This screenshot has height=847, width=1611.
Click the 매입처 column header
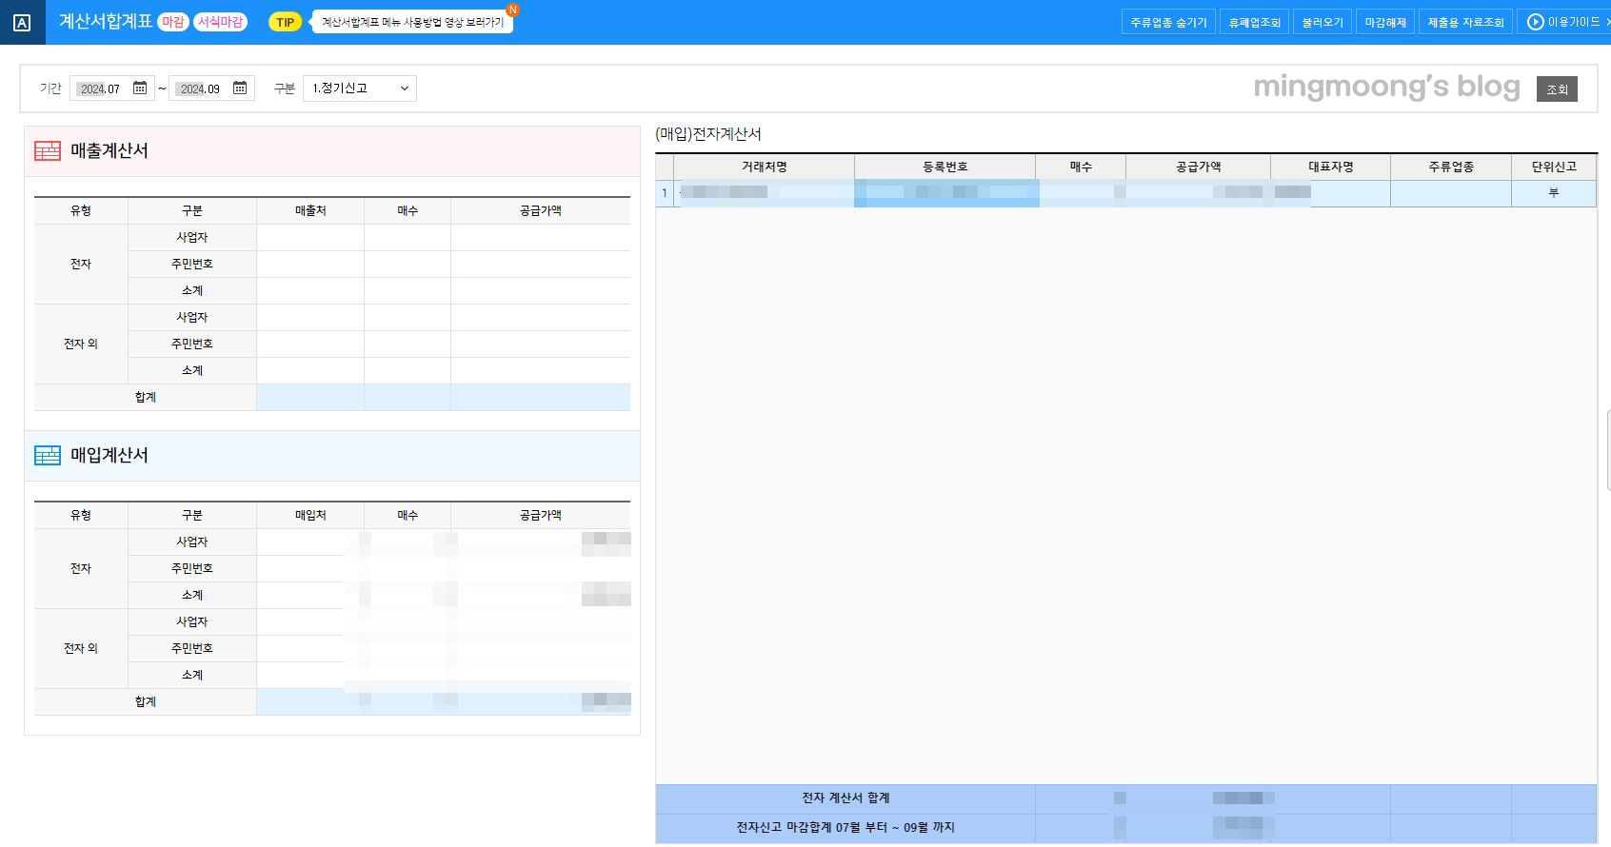(x=310, y=515)
